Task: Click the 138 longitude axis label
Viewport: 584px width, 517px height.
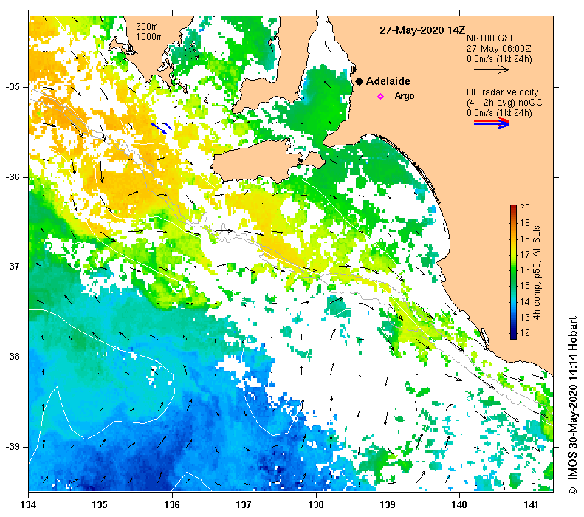Action: click(316, 505)
